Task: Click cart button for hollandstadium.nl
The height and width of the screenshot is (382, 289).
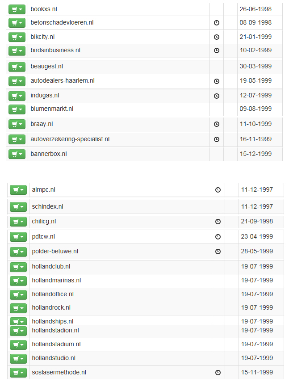Action: tap(18, 345)
